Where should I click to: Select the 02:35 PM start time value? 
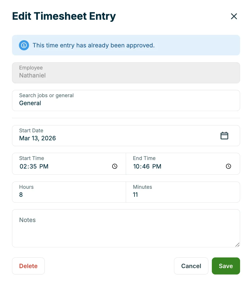coord(34,166)
